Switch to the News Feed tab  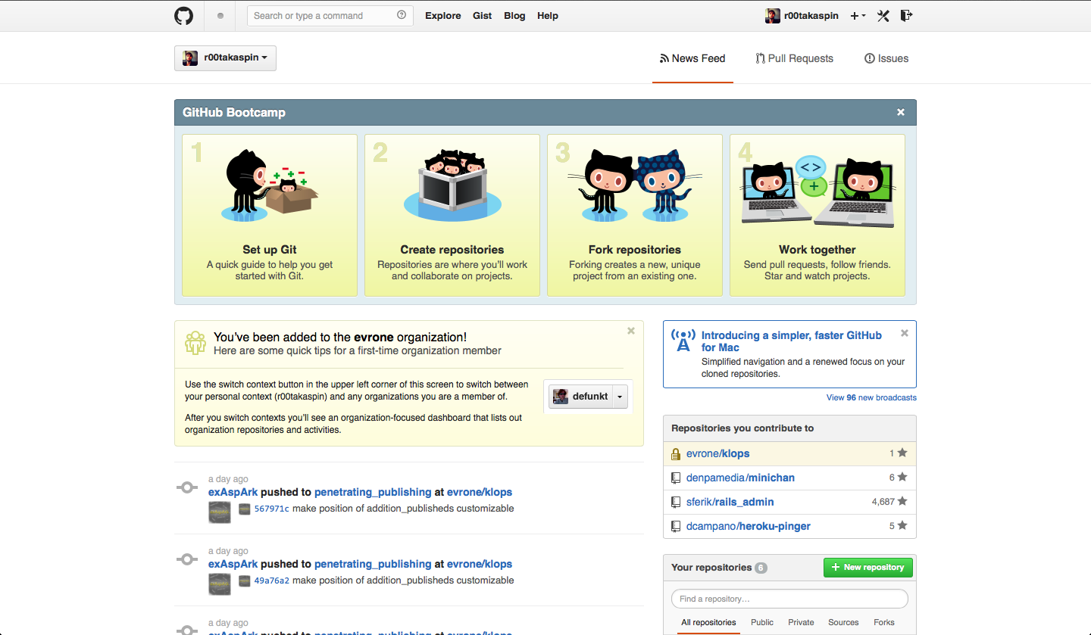(x=692, y=58)
